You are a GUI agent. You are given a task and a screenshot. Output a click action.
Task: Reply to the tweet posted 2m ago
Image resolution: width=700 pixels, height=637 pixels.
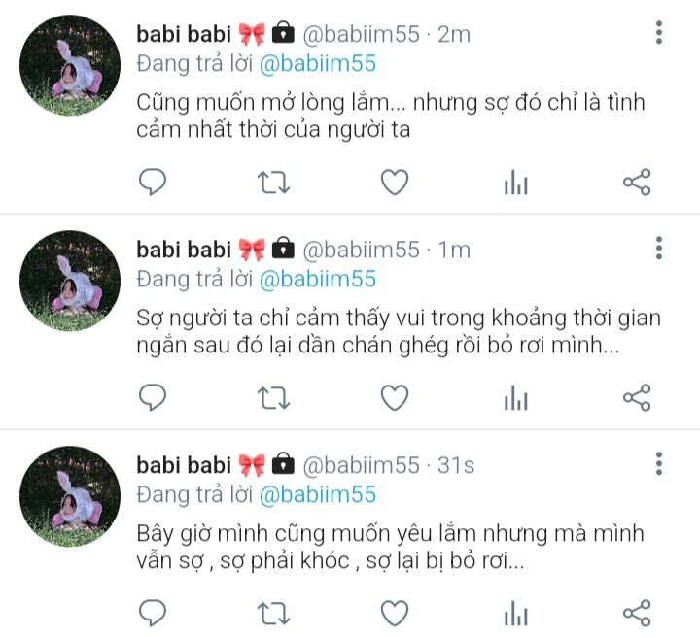153,182
